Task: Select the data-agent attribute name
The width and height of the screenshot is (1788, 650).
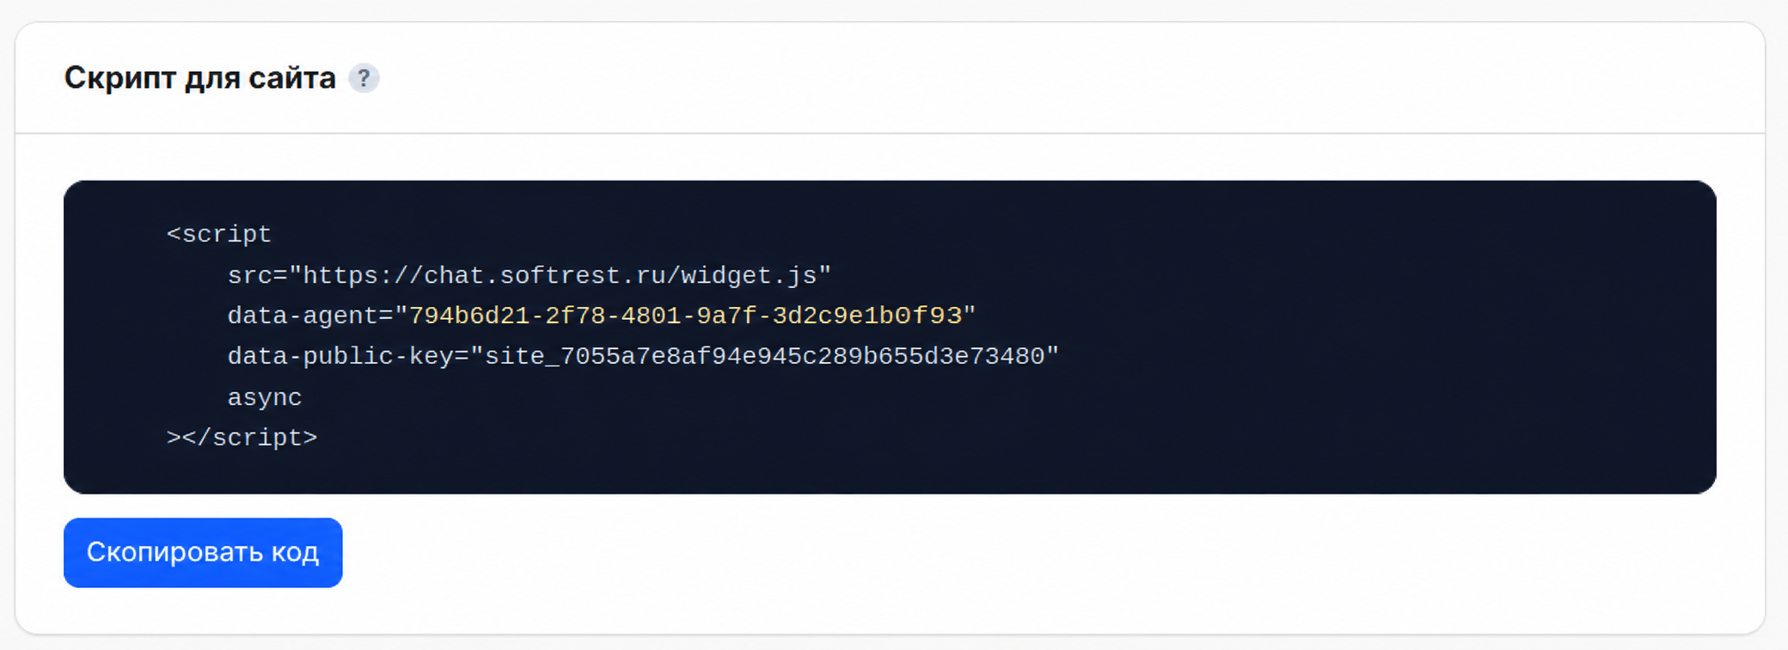Action: (x=303, y=316)
